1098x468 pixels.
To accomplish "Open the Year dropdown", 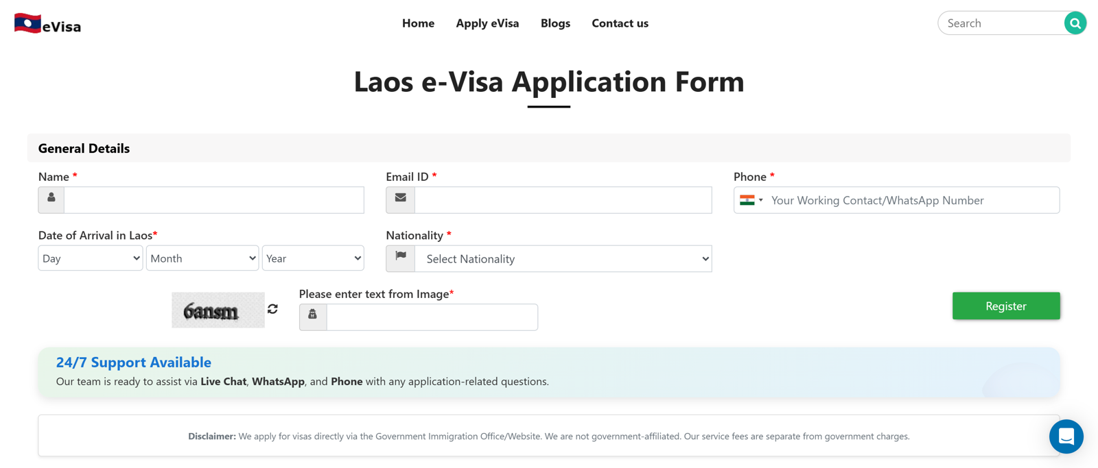I will [x=313, y=258].
